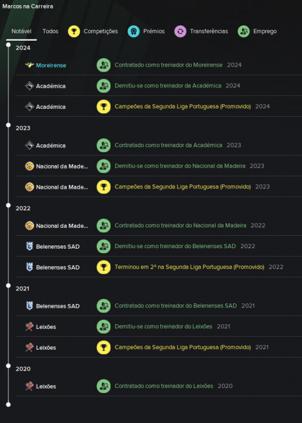302x423 pixels.
Task: Click Académica crest in Demitiu-se 2024 row
Action: (x=29, y=86)
